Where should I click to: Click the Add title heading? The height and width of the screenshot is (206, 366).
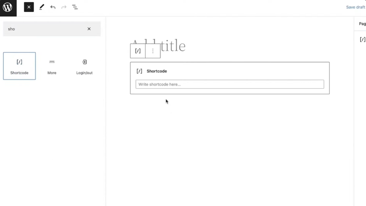click(x=173, y=46)
